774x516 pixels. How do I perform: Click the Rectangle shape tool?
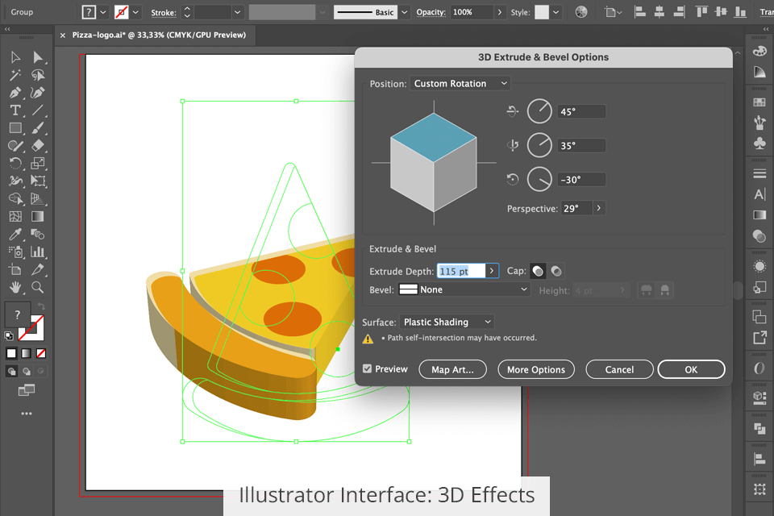[x=15, y=128]
